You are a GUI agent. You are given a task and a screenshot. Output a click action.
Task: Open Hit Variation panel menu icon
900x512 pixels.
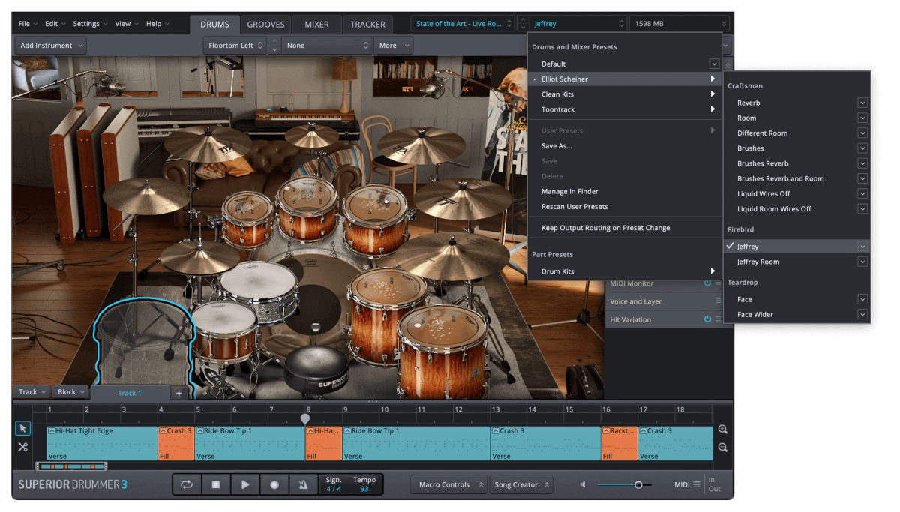point(718,319)
